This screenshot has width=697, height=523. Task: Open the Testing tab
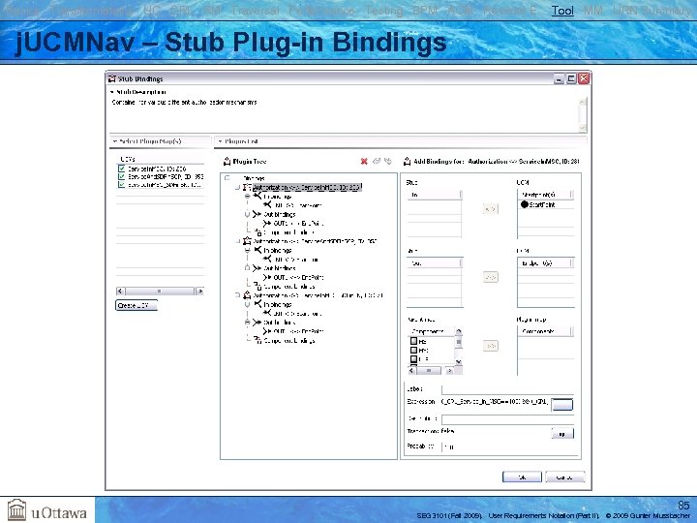(383, 11)
